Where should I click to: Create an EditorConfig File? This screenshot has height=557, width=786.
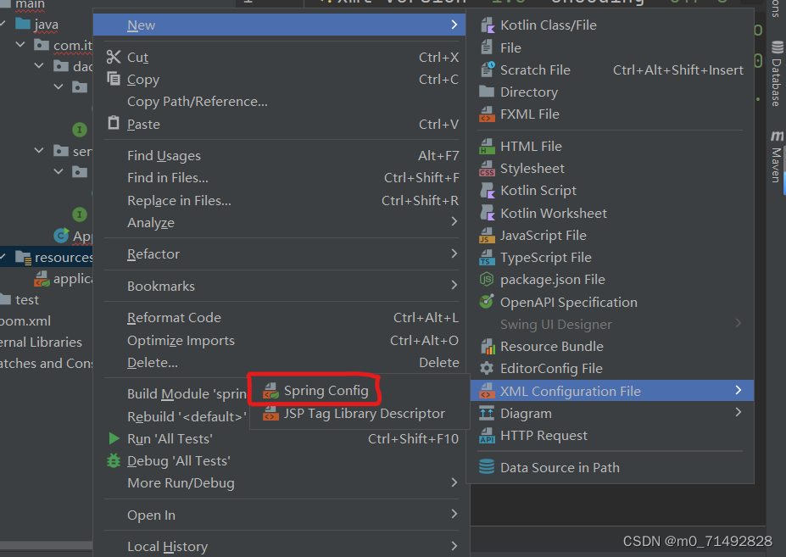552,368
